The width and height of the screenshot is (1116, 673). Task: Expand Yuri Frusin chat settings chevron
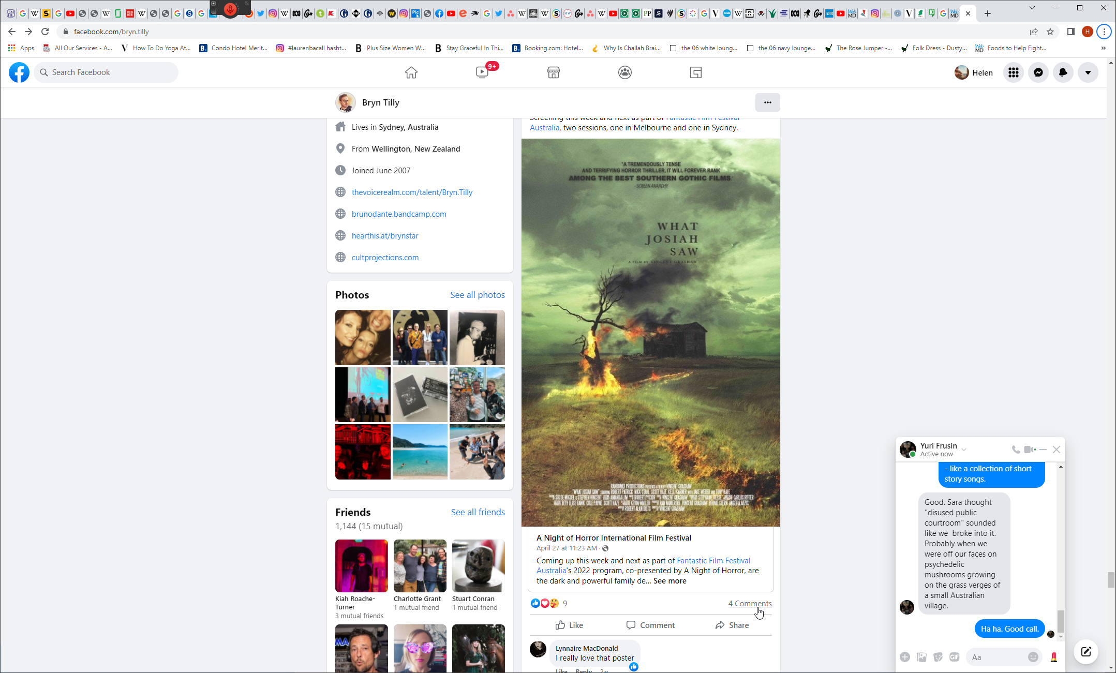[964, 450]
